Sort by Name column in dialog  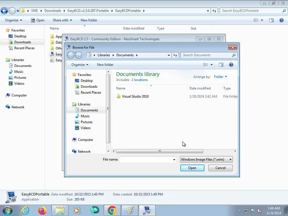(x=120, y=88)
